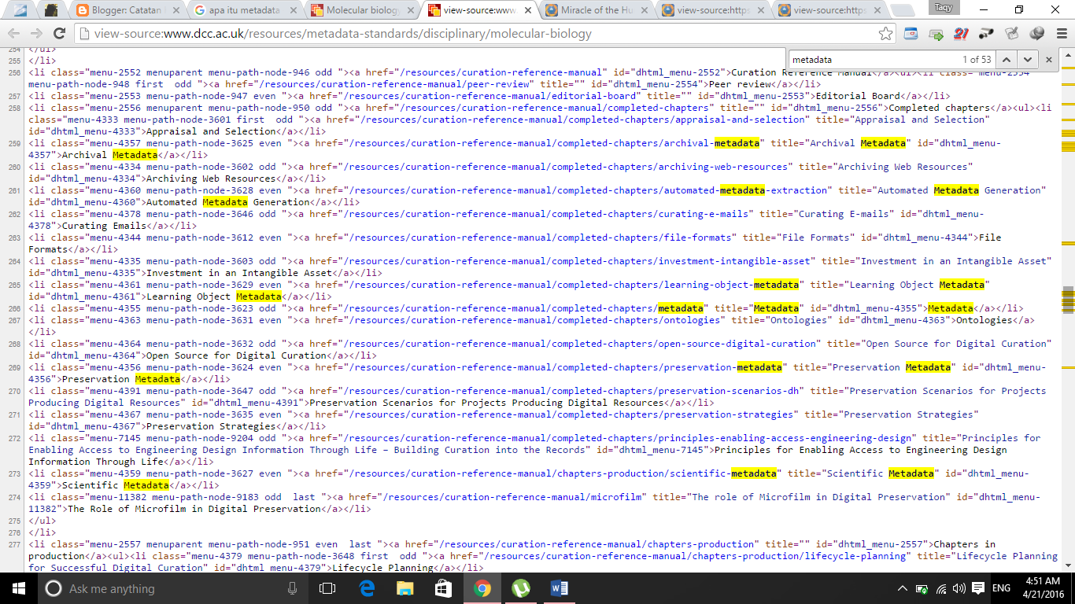Viewport: 1075px width, 604px height.
Task: Launch Vivaldi browser from the taskbar
Action: pos(521,587)
